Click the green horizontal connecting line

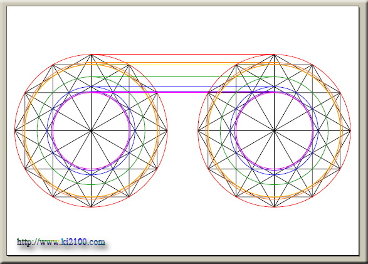[182, 77]
